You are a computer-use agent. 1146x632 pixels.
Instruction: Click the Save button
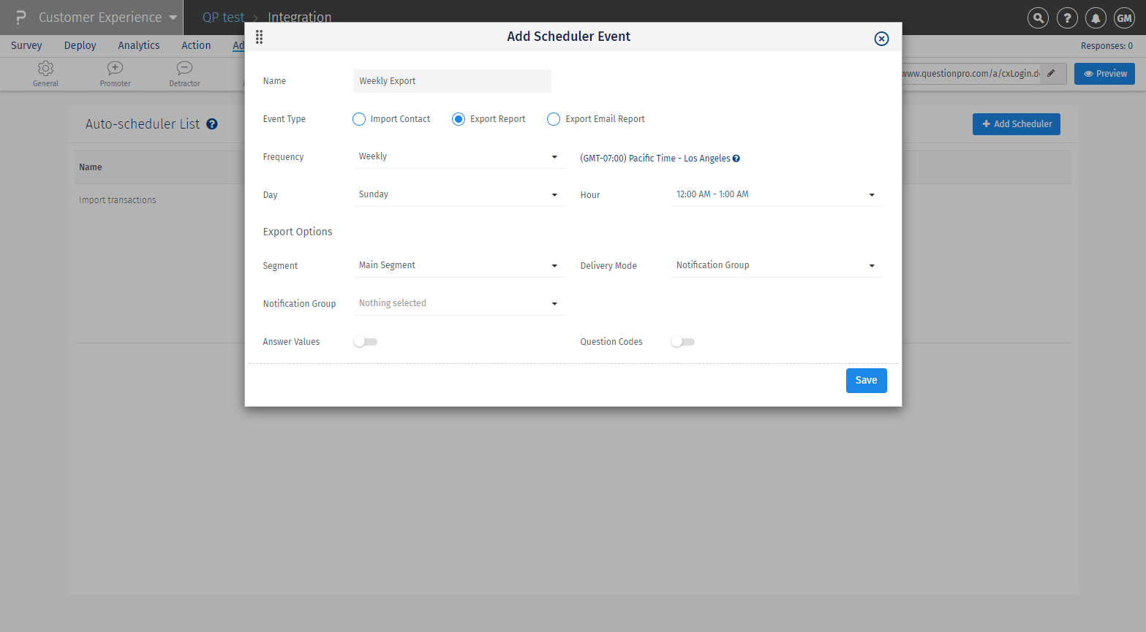pos(866,381)
